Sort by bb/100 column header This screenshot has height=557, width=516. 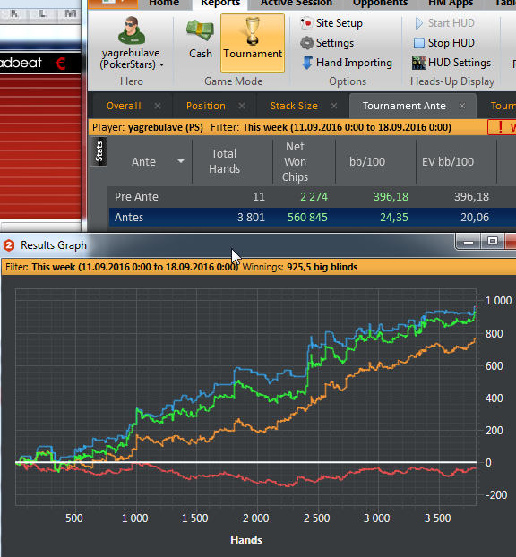[367, 161]
